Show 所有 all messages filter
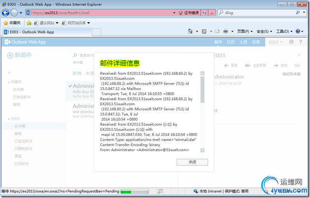Image resolution: width=310 pixels, height=198 pixels. (x=77, y=73)
